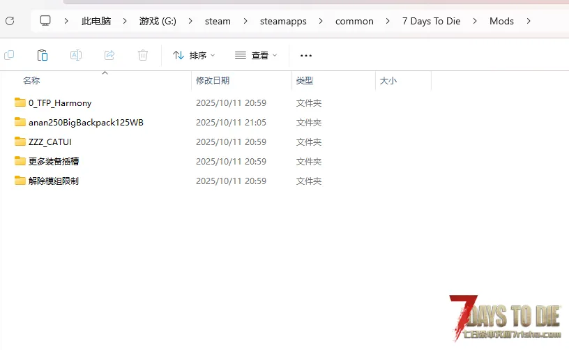
Task: Open the three-dots more options menu
Action: pyautogui.click(x=305, y=55)
